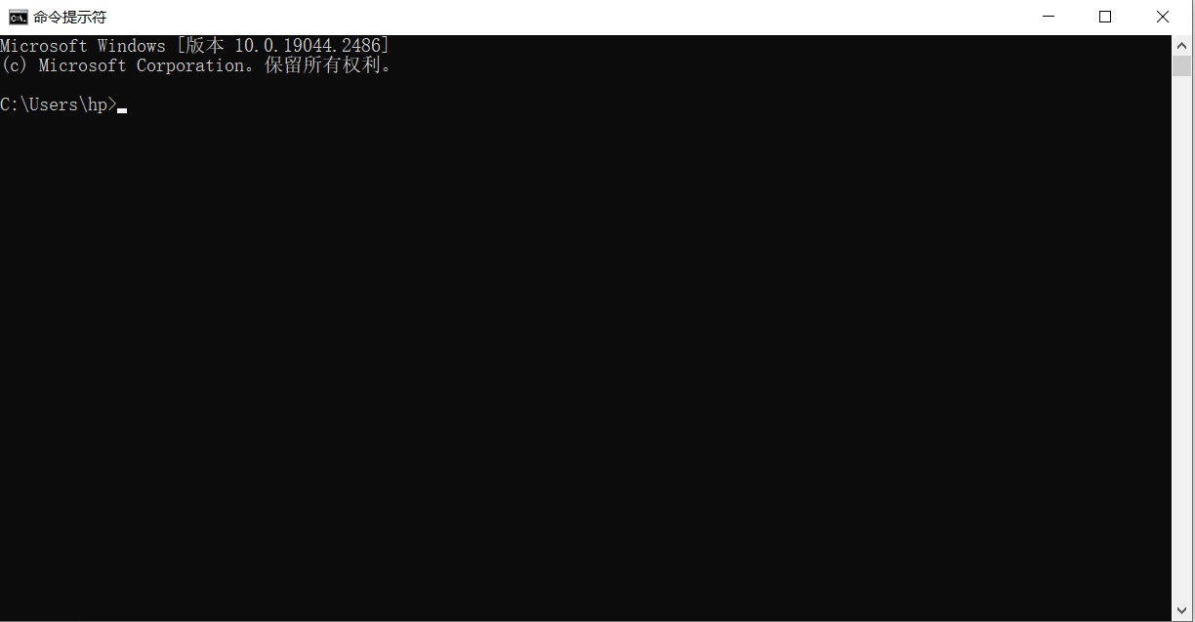This screenshot has width=1195, height=622.
Task: Close the 命令提示符 window
Action: pos(1163,17)
